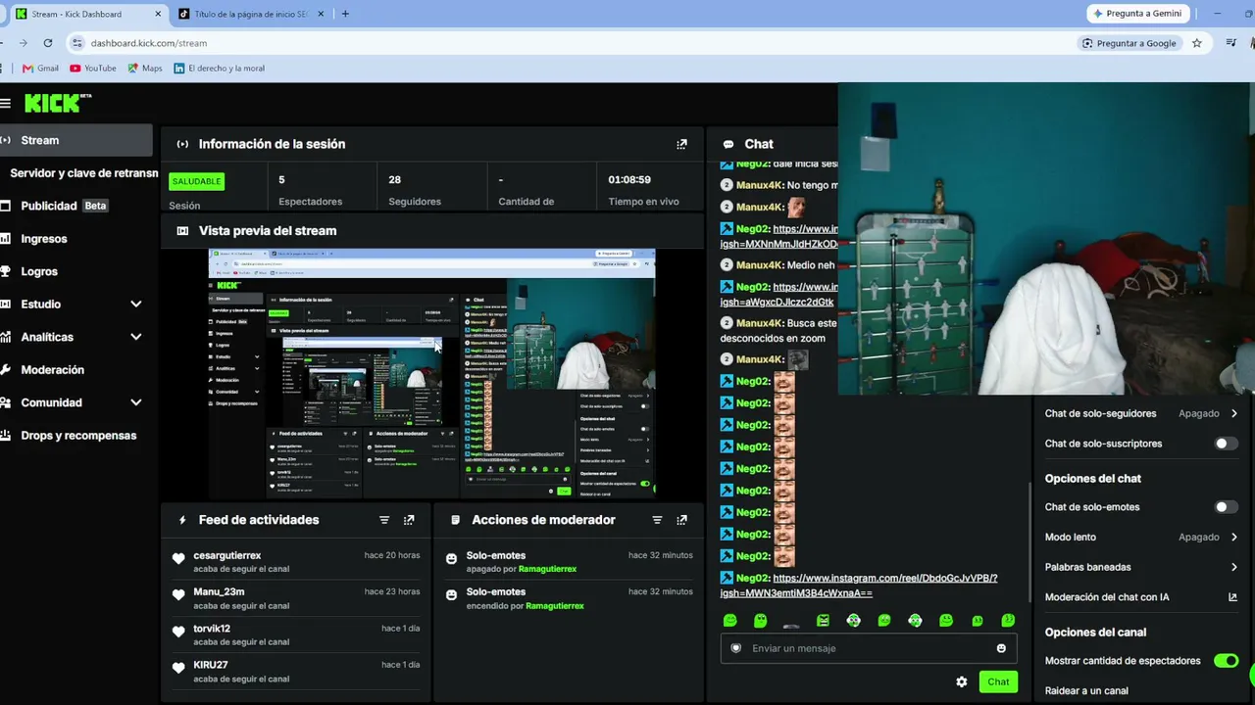Image resolution: width=1255 pixels, height=705 pixels.
Task: Click Solo-emotes entry 'encendido por Ramagutierrex'
Action: [569, 598]
